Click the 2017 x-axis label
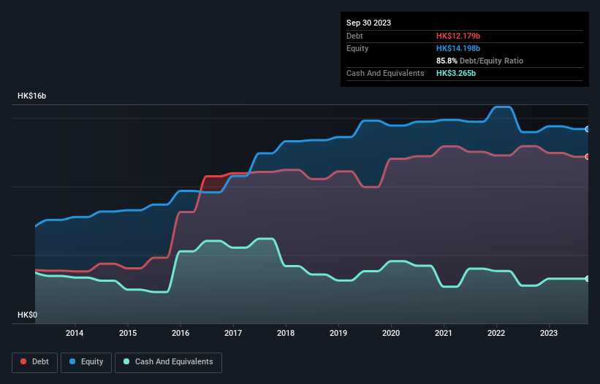Viewport: 600px width, 384px height. [x=233, y=333]
